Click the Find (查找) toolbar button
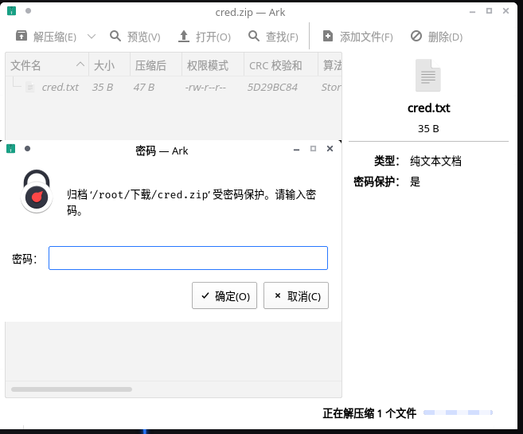The image size is (523, 434). (x=273, y=37)
